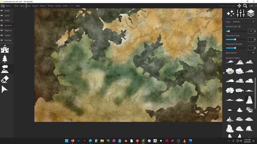
Task: Step the Placement Density spinner arrows
Action: (x=255, y=48)
